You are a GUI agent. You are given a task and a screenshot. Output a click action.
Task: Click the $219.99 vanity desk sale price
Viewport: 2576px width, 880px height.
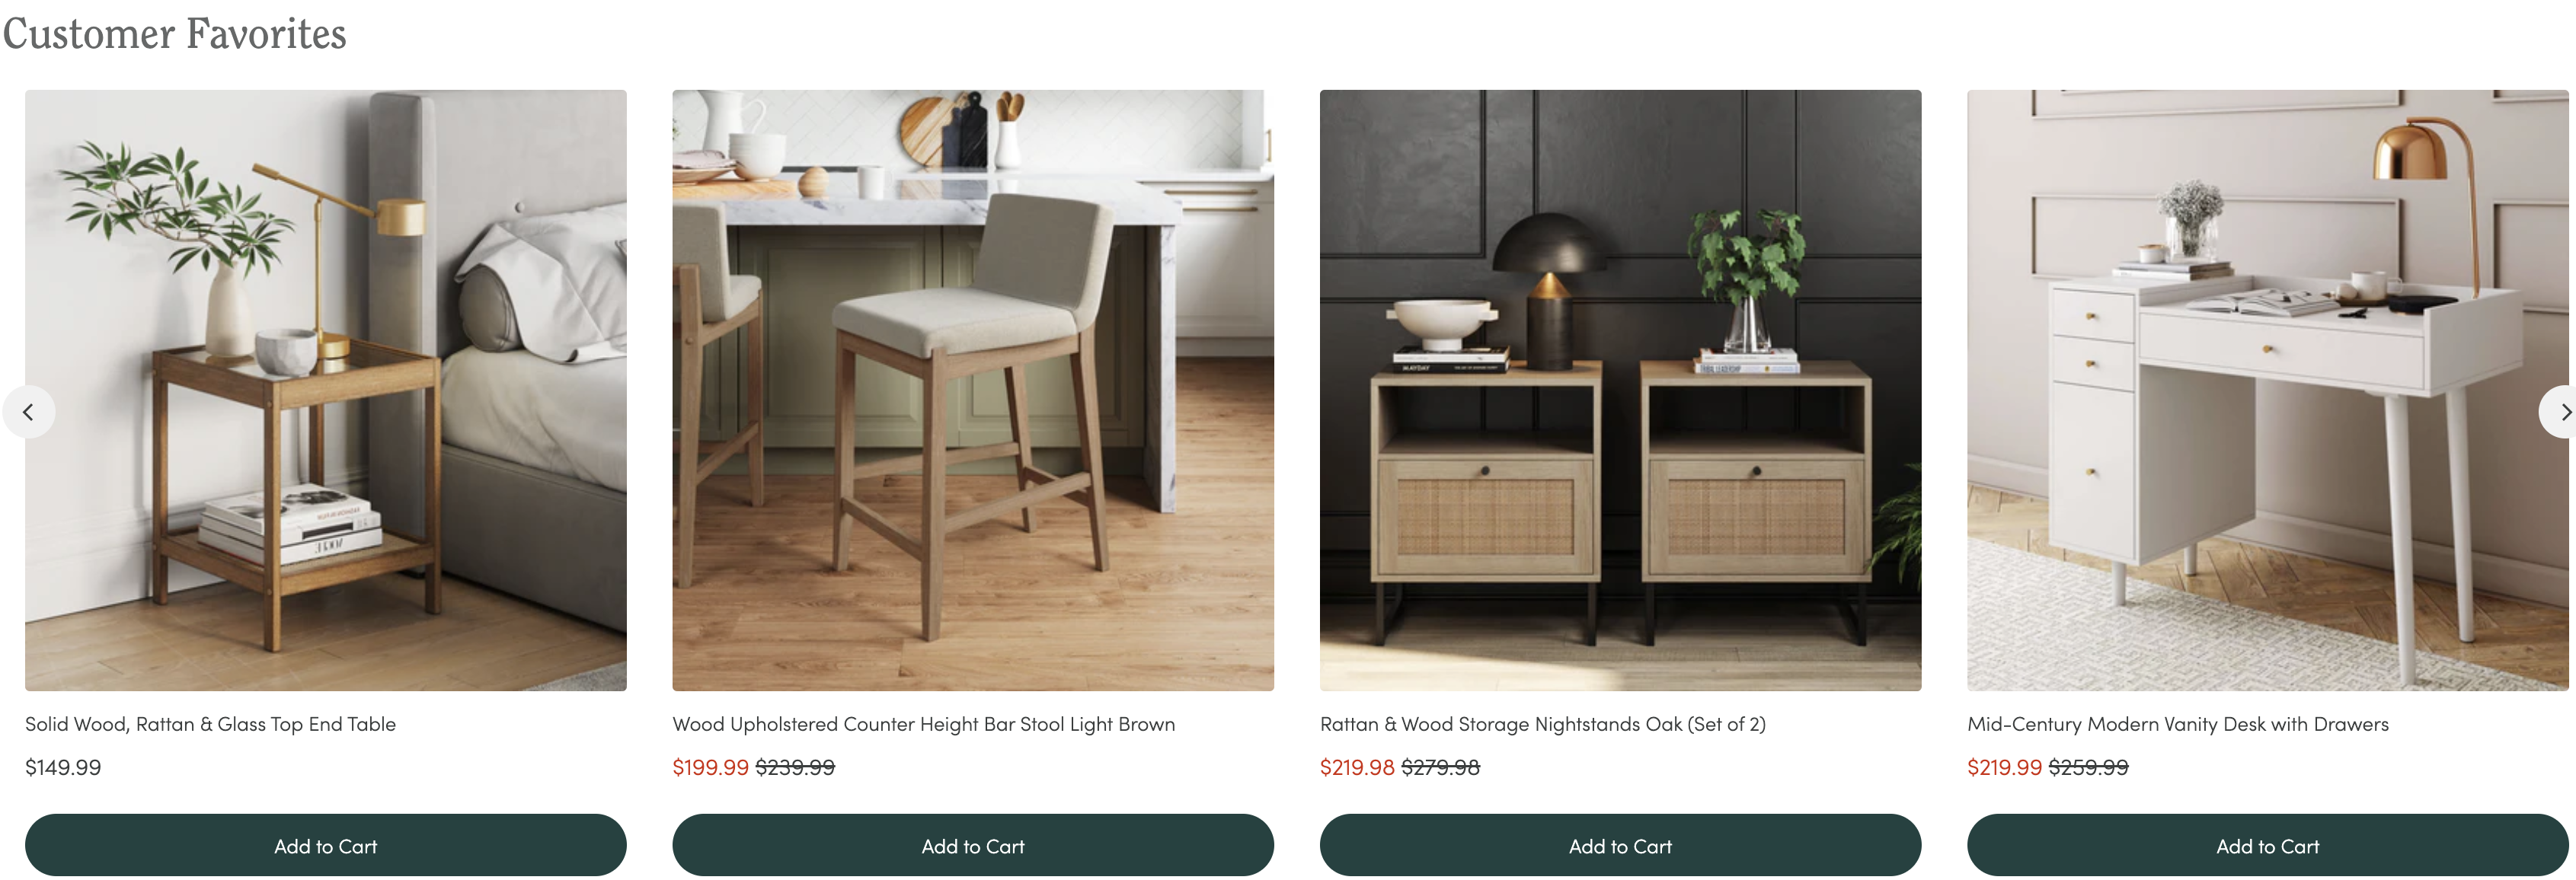click(x=2004, y=767)
